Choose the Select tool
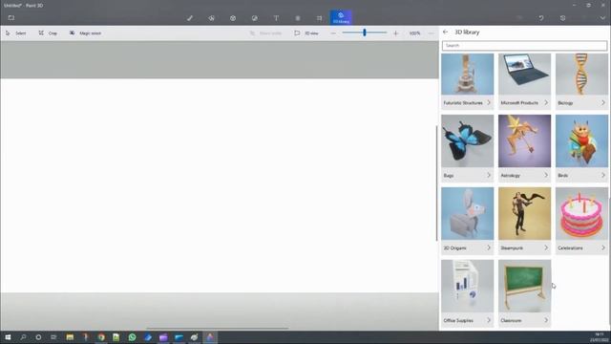 pos(15,33)
